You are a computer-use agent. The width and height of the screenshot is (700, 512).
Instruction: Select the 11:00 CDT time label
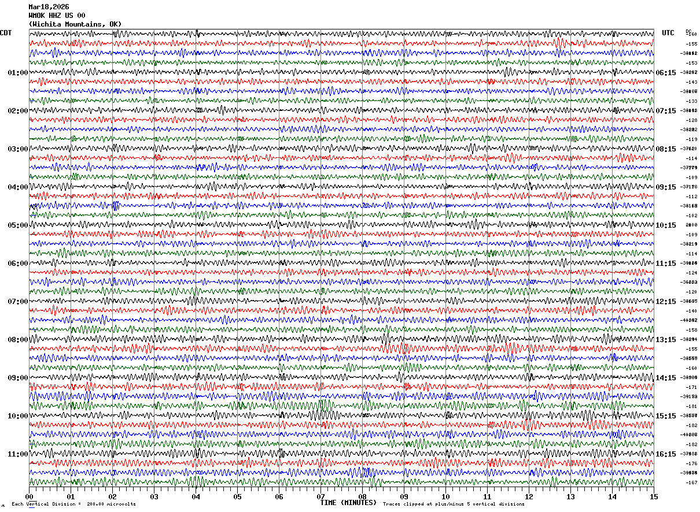18,454
